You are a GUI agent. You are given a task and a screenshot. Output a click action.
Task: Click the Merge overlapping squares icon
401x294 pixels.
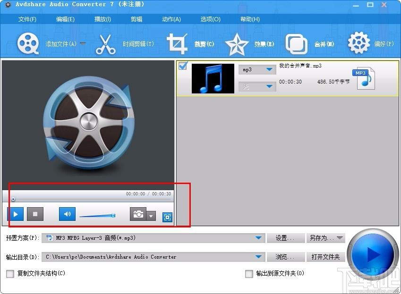(297, 44)
